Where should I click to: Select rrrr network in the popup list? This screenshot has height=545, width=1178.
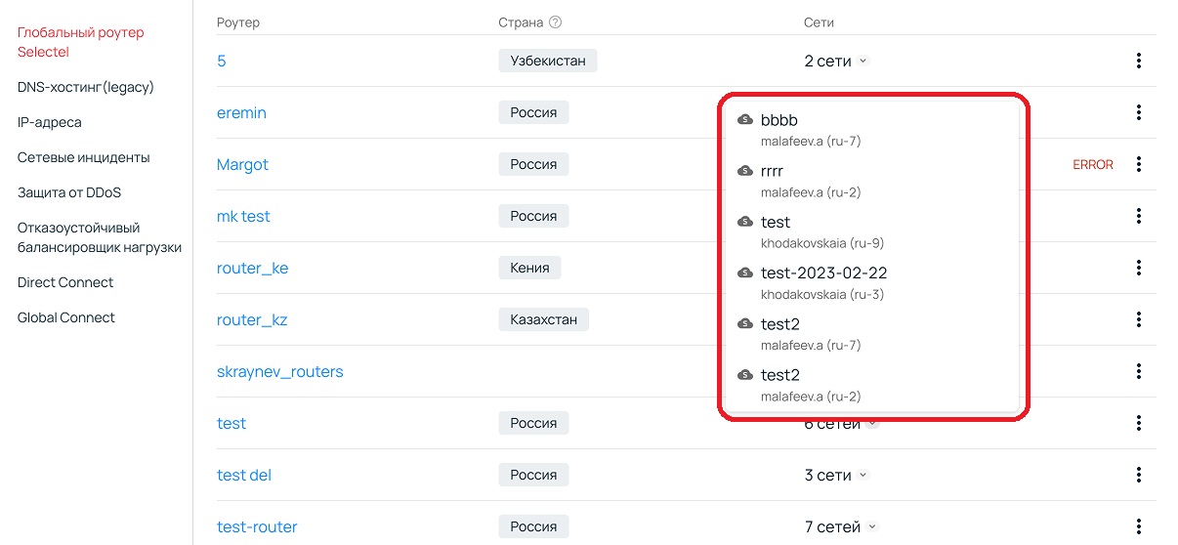coord(773,171)
